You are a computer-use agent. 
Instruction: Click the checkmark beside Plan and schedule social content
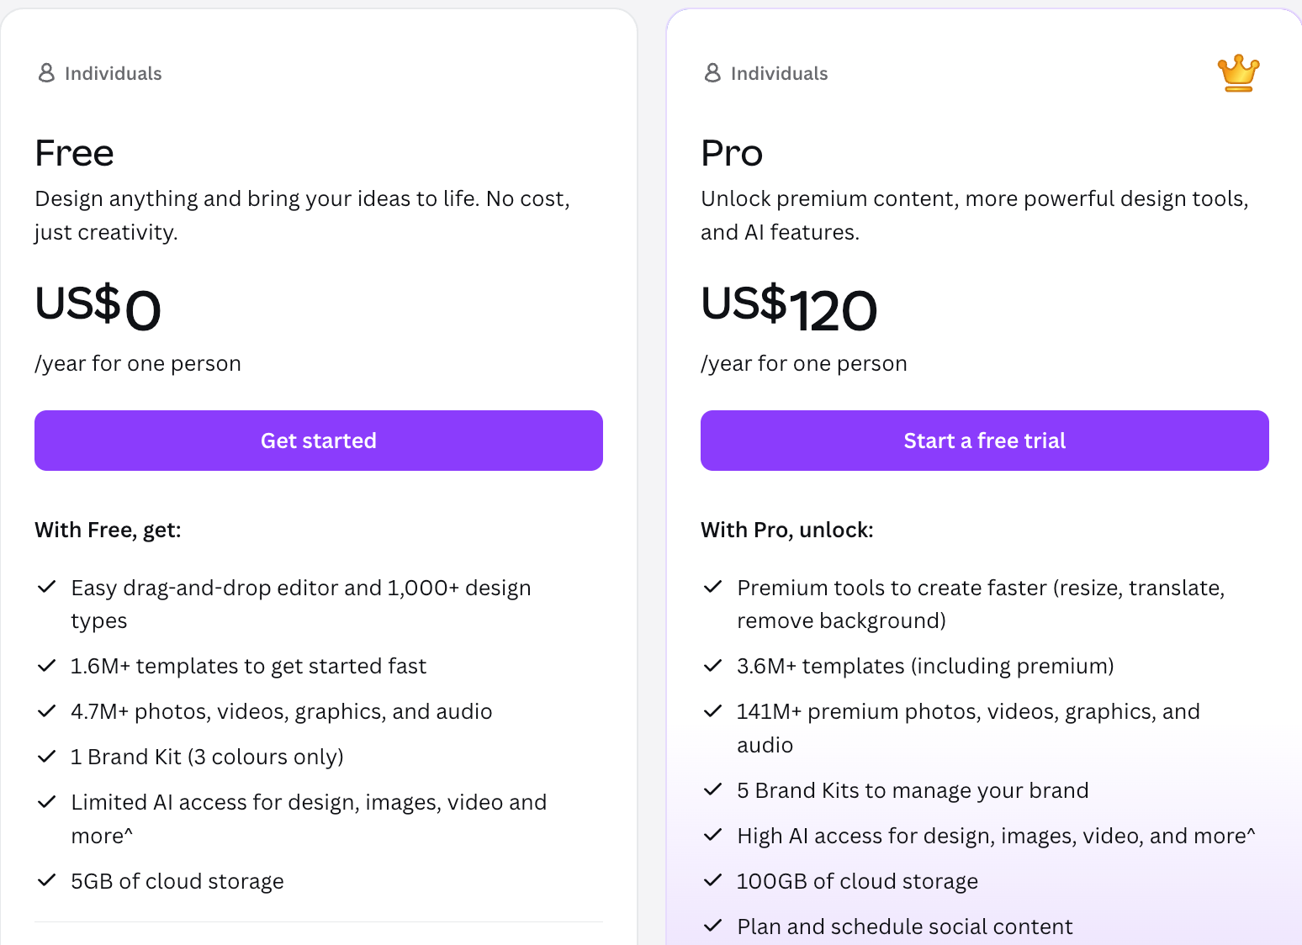tap(712, 925)
